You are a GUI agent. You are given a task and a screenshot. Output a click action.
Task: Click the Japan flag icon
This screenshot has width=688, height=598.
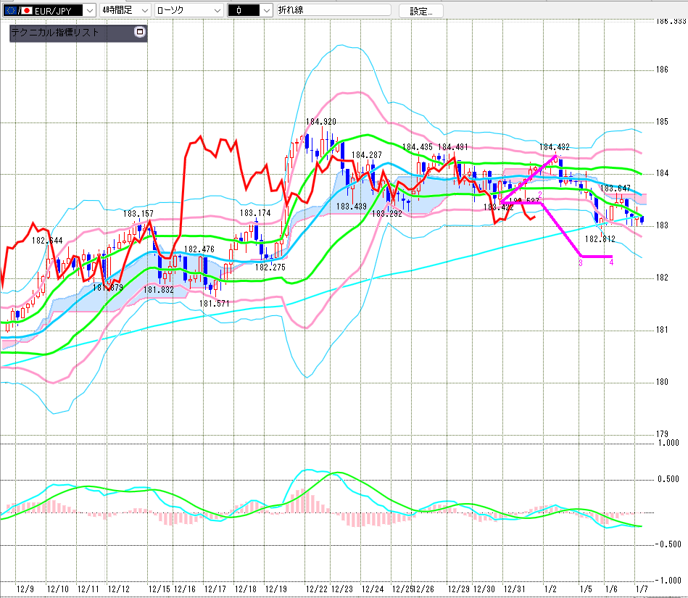tap(27, 10)
